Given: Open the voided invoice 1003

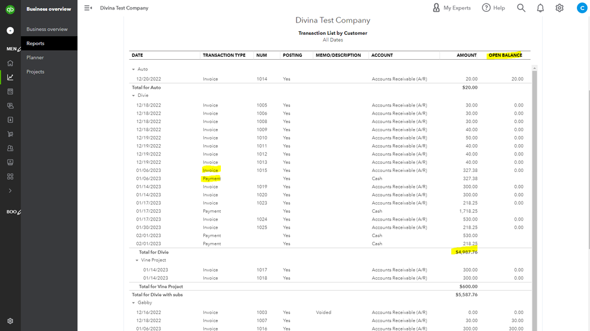Looking at the screenshot, I should pyautogui.click(x=330, y=313).
